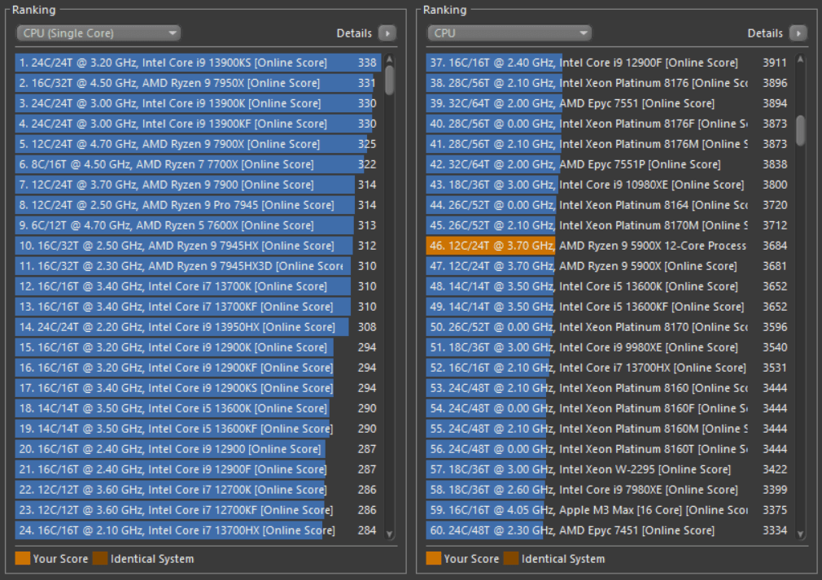The image size is (822, 580).
Task: Select row 1 Intel Core i9 13900KS
Action: click(198, 63)
